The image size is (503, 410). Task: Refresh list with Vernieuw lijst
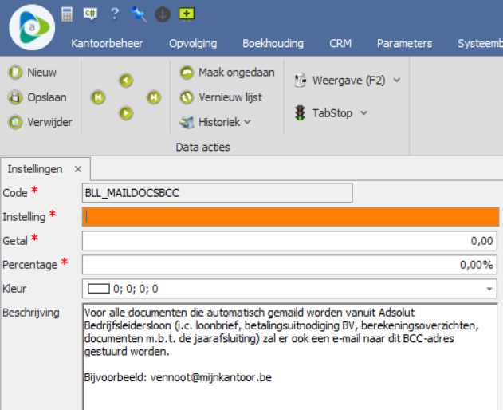221,97
